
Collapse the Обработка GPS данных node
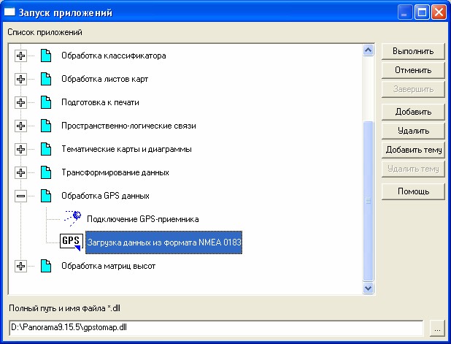click(20, 196)
